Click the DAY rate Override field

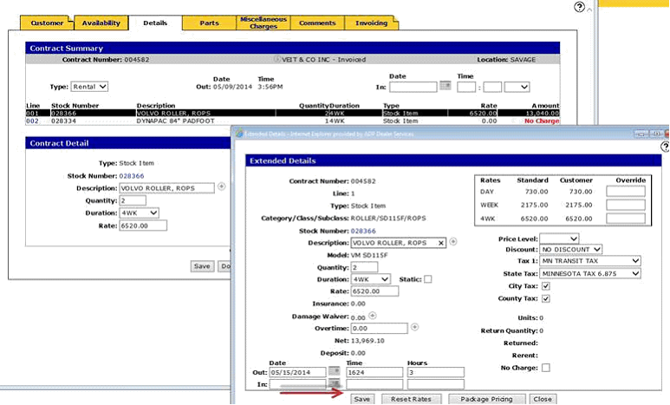(x=625, y=190)
